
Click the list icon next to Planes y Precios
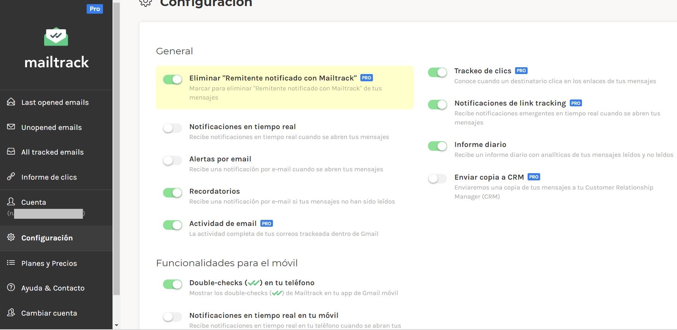coord(11,263)
